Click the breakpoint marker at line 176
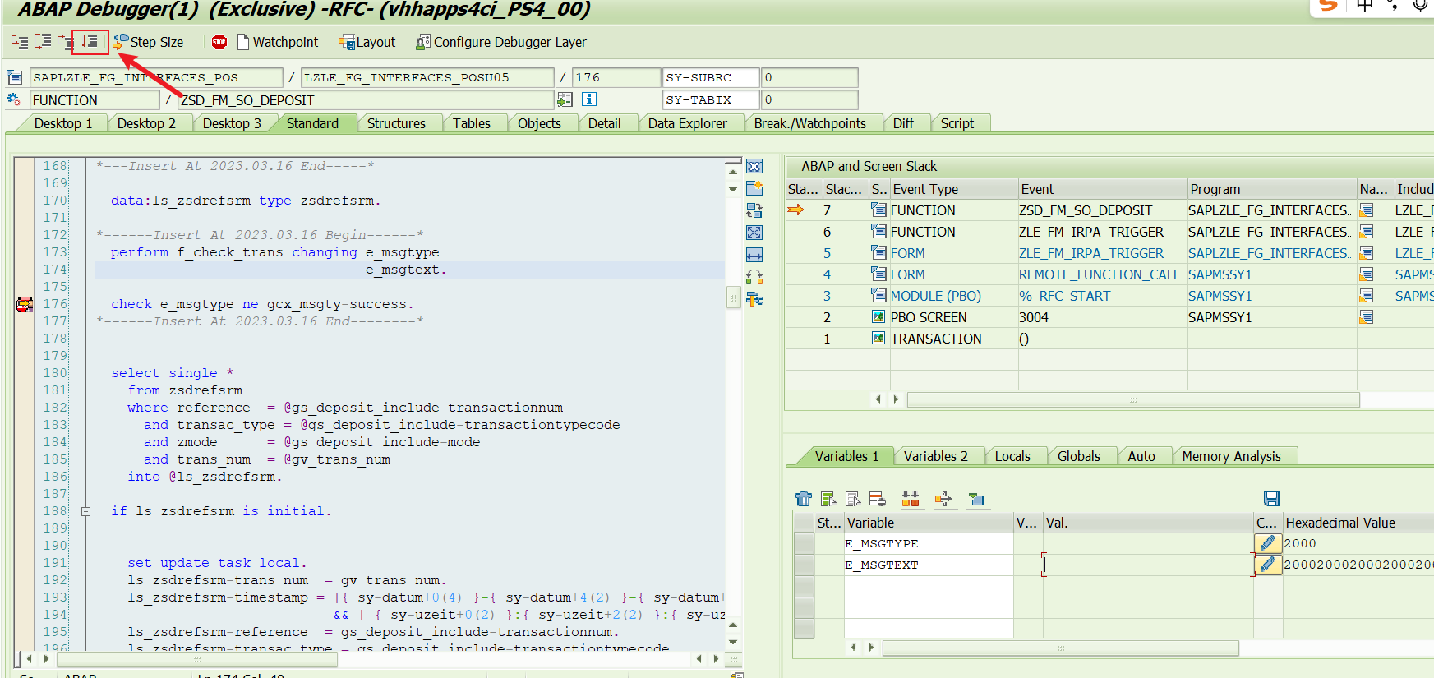Viewport: 1434px width, 678px height. pos(24,304)
